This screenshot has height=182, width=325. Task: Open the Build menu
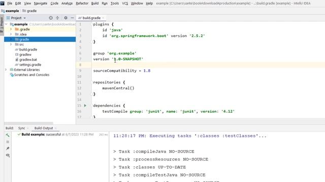[95, 4]
